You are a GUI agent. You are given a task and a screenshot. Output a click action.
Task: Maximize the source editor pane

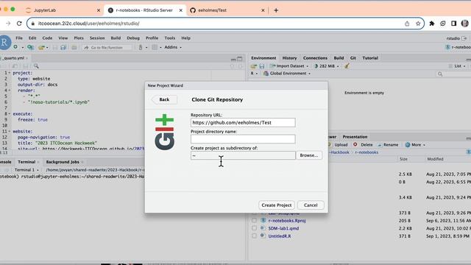pos(240,59)
